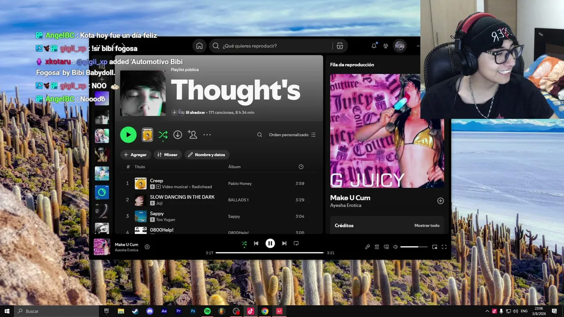The width and height of the screenshot is (564, 317).
Task: Open 'Ayesha Erotica' artist in side panel
Action: [x=345, y=206]
